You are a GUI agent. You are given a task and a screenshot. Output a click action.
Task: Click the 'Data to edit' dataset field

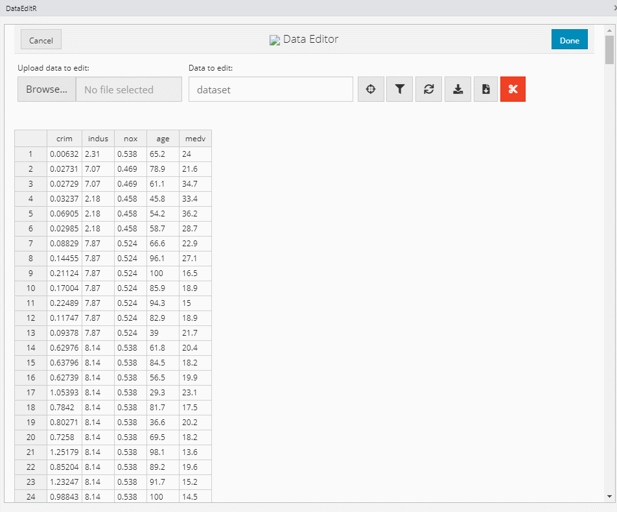pos(271,89)
